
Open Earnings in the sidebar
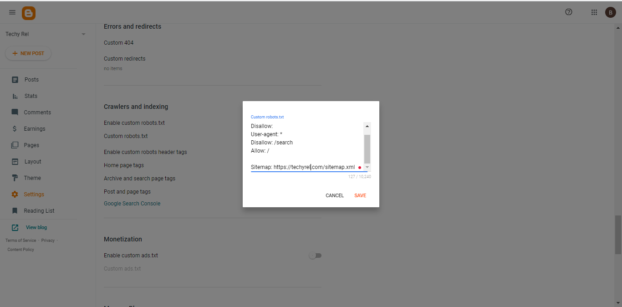[35, 129]
